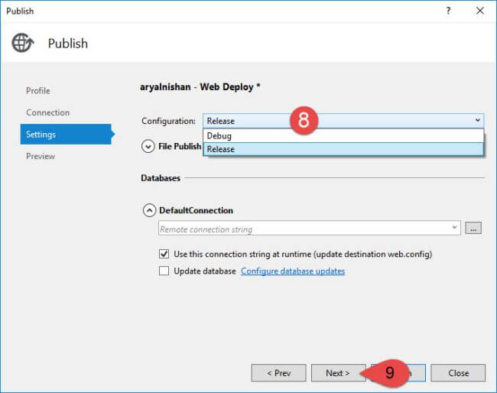Open the Preview step
The image size is (497, 393).
(x=41, y=156)
